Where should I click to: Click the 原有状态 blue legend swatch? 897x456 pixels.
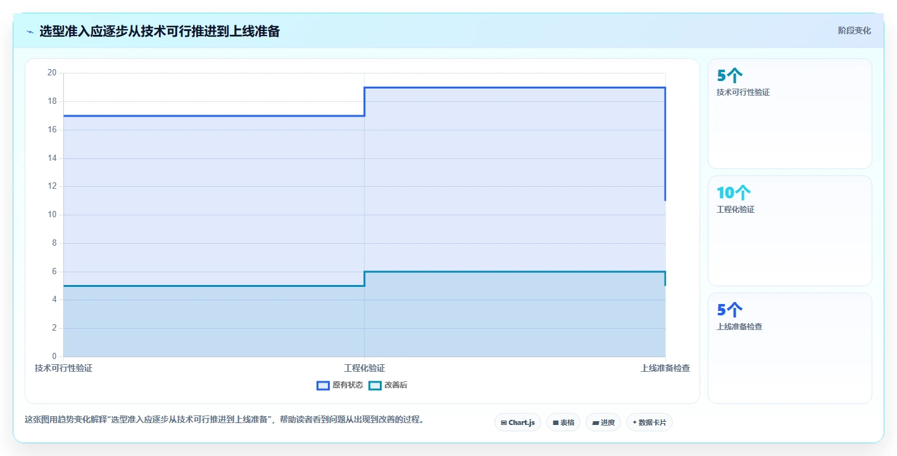click(323, 385)
